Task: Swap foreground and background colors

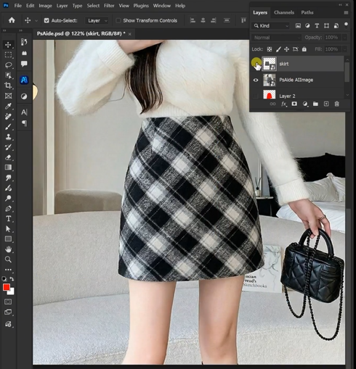Action: (x=12, y=279)
